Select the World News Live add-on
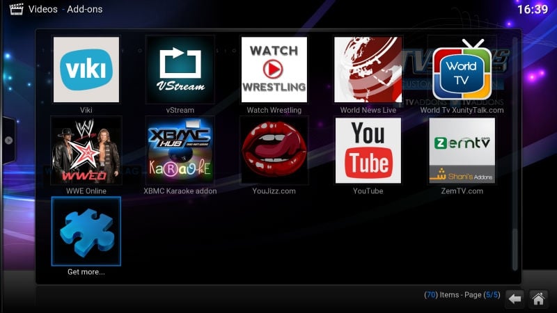 click(368, 70)
